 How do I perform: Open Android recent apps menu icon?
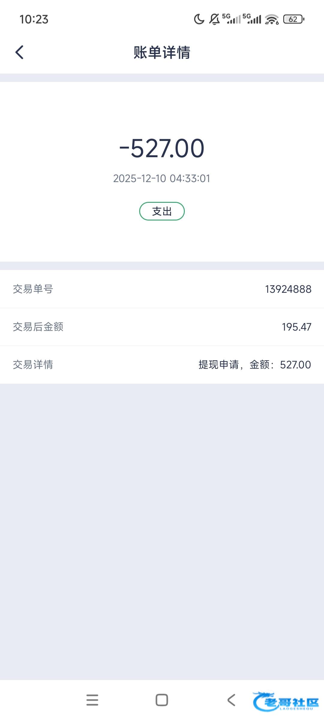(92, 700)
